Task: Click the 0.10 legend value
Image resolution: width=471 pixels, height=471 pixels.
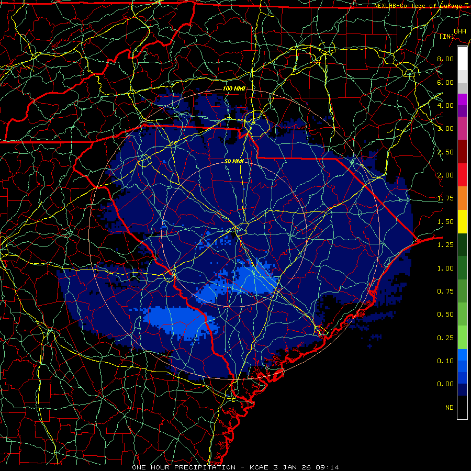Action: 445,361
